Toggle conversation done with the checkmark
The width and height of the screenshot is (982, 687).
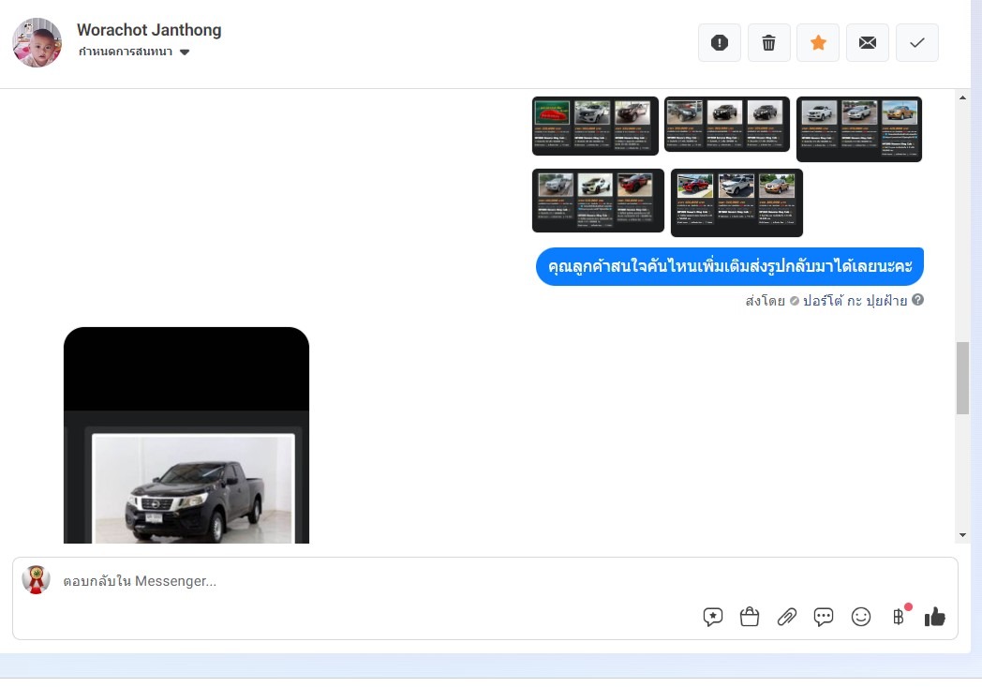(917, 43)
